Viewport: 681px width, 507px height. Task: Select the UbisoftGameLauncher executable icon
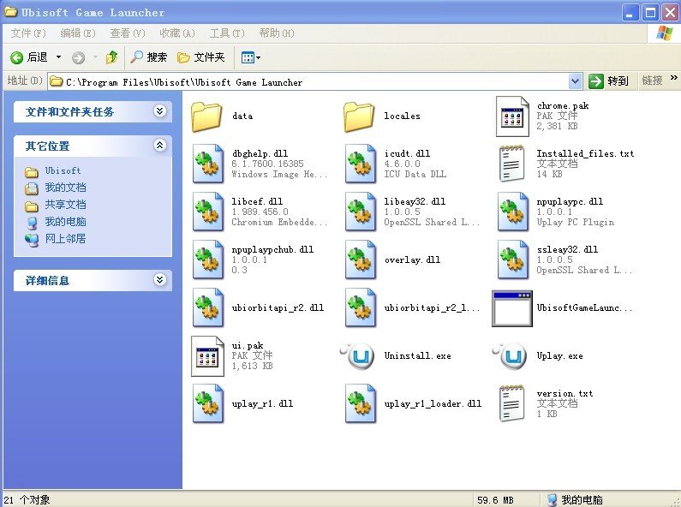point(513,308)
